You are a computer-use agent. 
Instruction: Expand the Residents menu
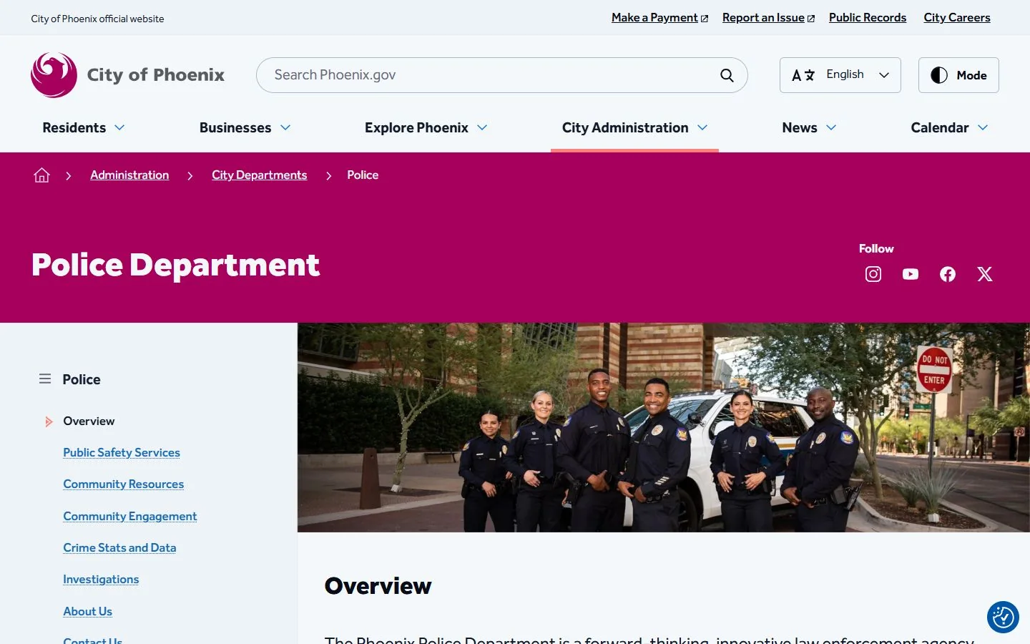pyautogui.click(x=84, y=127)
